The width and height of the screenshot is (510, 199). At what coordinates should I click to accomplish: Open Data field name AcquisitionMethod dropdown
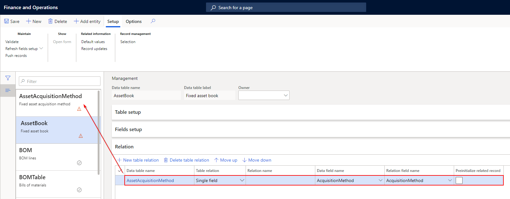[381, 180]
